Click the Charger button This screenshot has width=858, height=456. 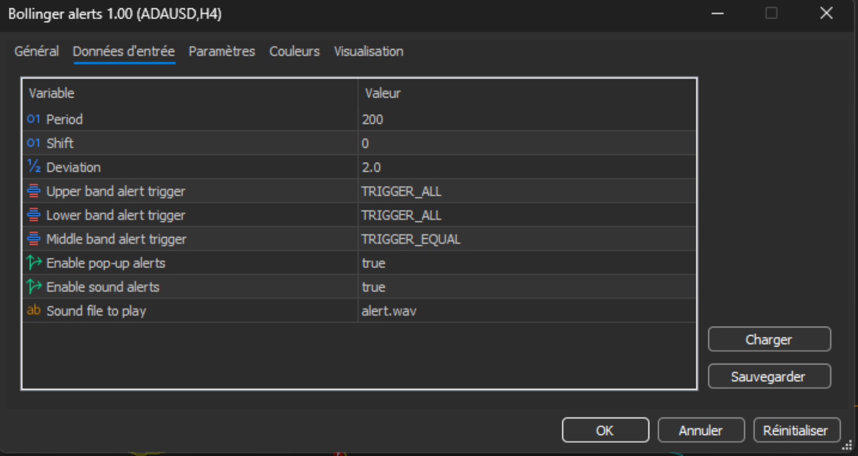(769, 339)
